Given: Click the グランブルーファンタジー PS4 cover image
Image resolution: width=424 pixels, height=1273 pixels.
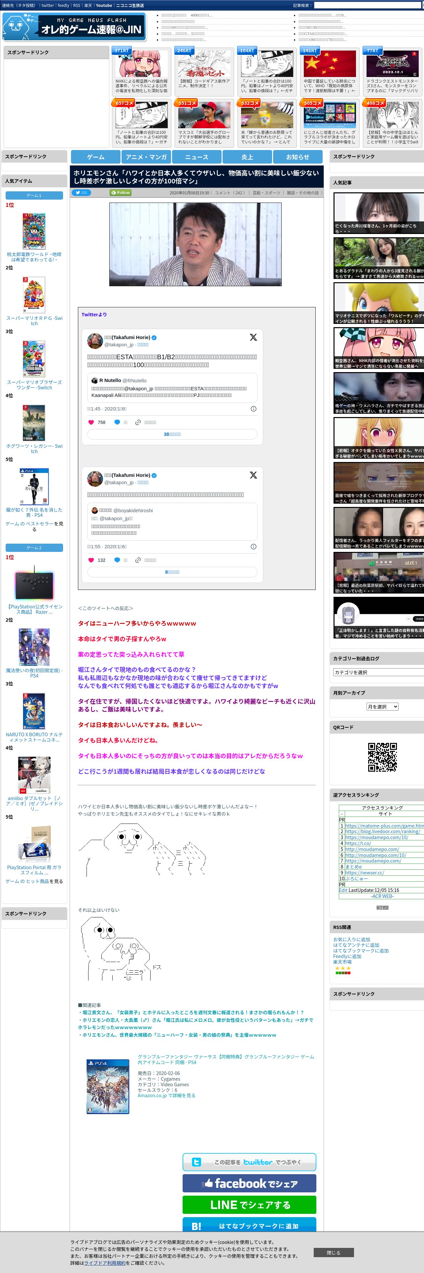Looking at the screenshot, I should [x=108, y=1086].
